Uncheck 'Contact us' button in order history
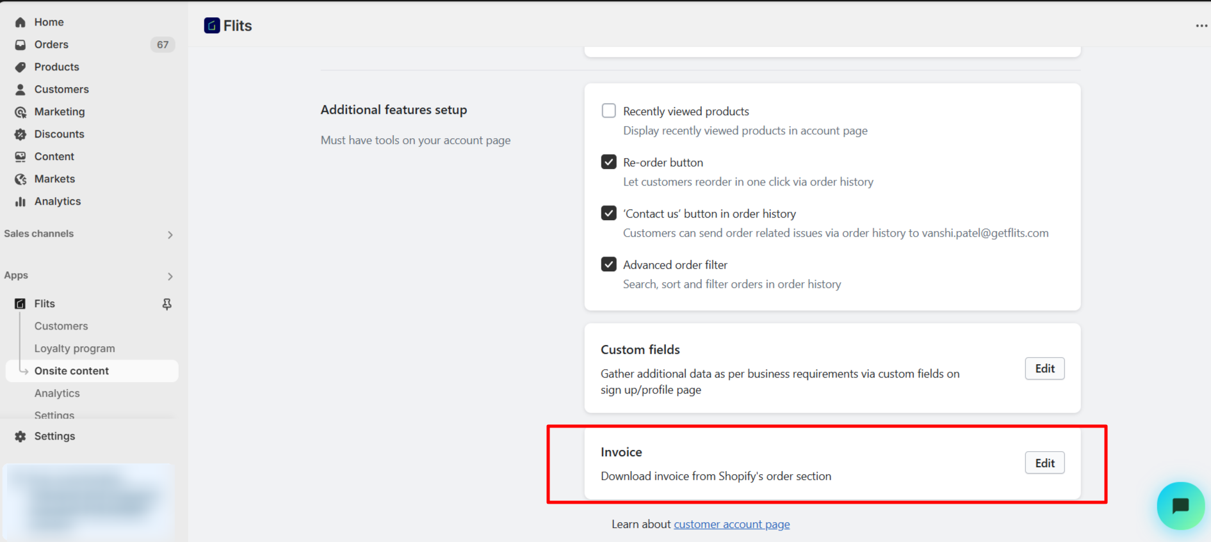Image resolution: width=1211 pixels, height=542 pixels. (x=609, y=213)
